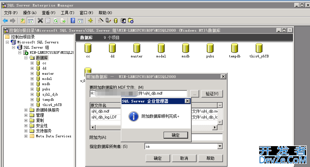Collapse the SQL Server 组 tree node

point(13,47)
